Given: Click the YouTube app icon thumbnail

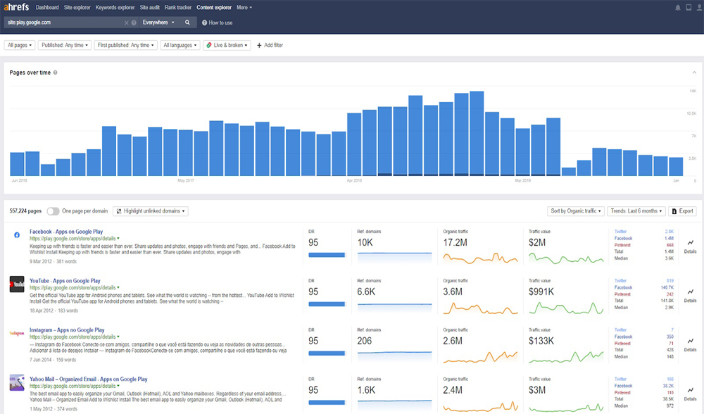Looking at the screenshot, I should pos(17,284).
